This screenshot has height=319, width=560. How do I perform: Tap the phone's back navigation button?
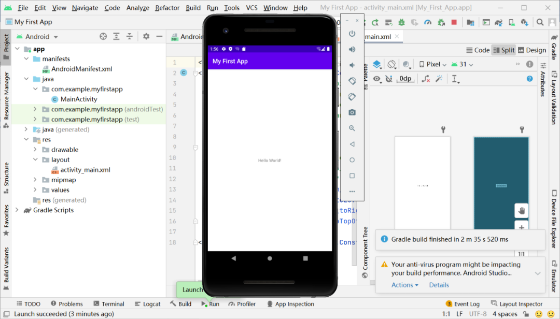(233, 258)
